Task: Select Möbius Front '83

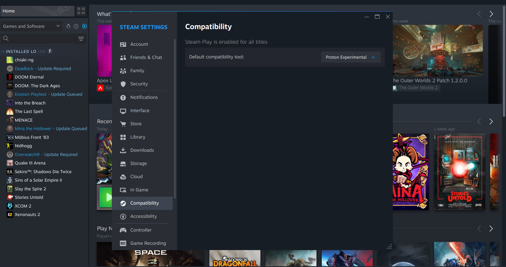Action: click(32, 137)
